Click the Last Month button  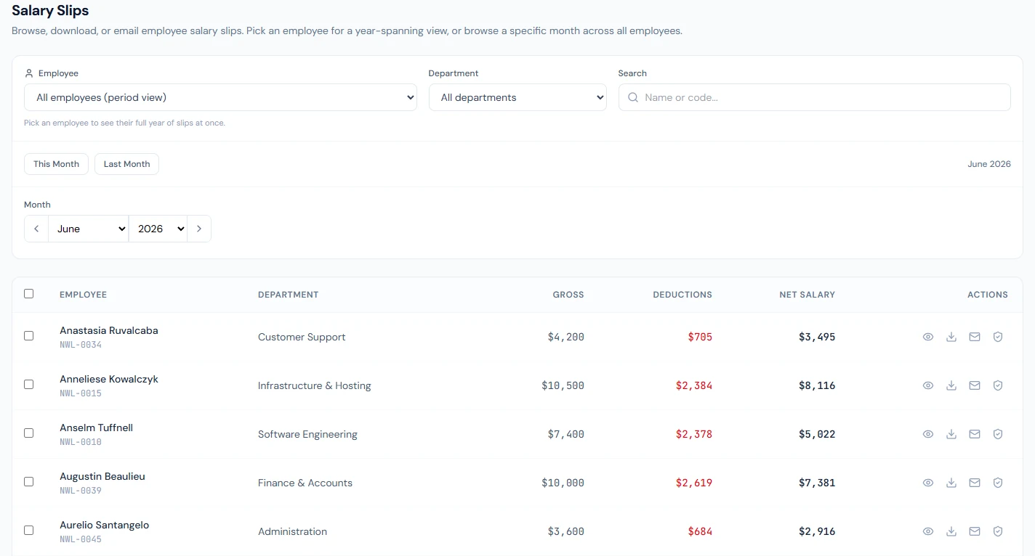tap(126, 164)
